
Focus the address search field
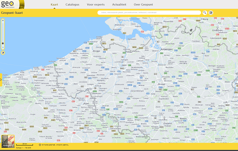click(149, 13)
